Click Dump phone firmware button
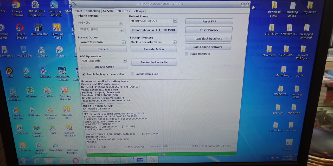 coord(208,47)
